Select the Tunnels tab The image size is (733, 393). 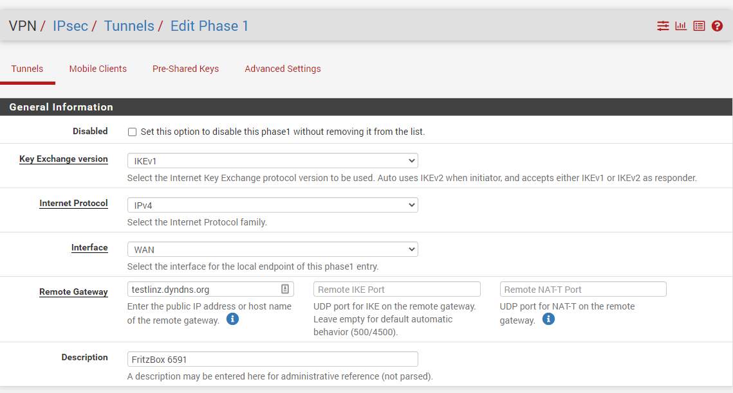point(27,69)
